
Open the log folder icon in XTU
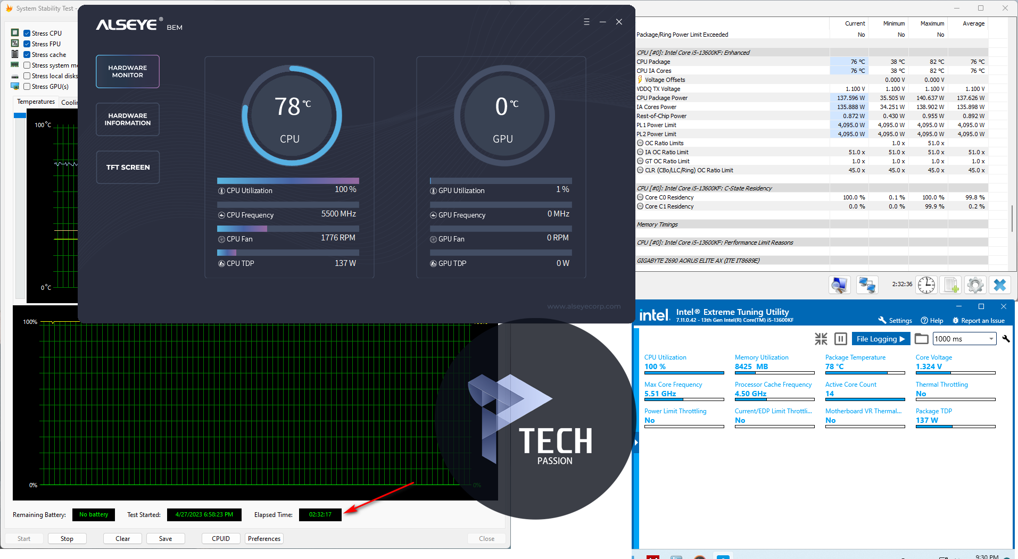(921, 339)
